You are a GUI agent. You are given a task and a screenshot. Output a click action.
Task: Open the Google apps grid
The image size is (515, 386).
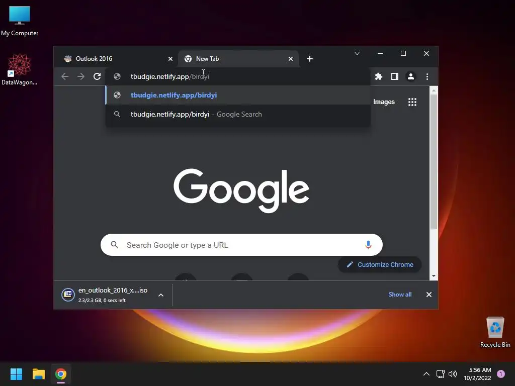412,102
